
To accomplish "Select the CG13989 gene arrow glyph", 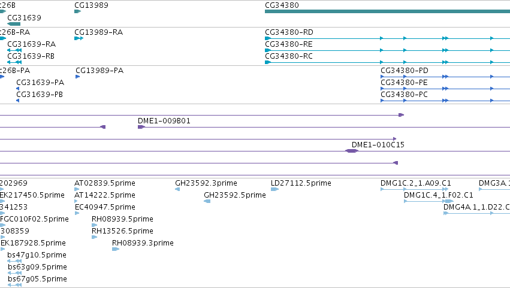I will [x=77, y=11].
